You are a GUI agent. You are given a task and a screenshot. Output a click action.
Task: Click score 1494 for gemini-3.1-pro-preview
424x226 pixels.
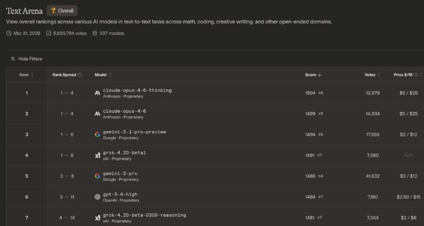coord(310,134)
